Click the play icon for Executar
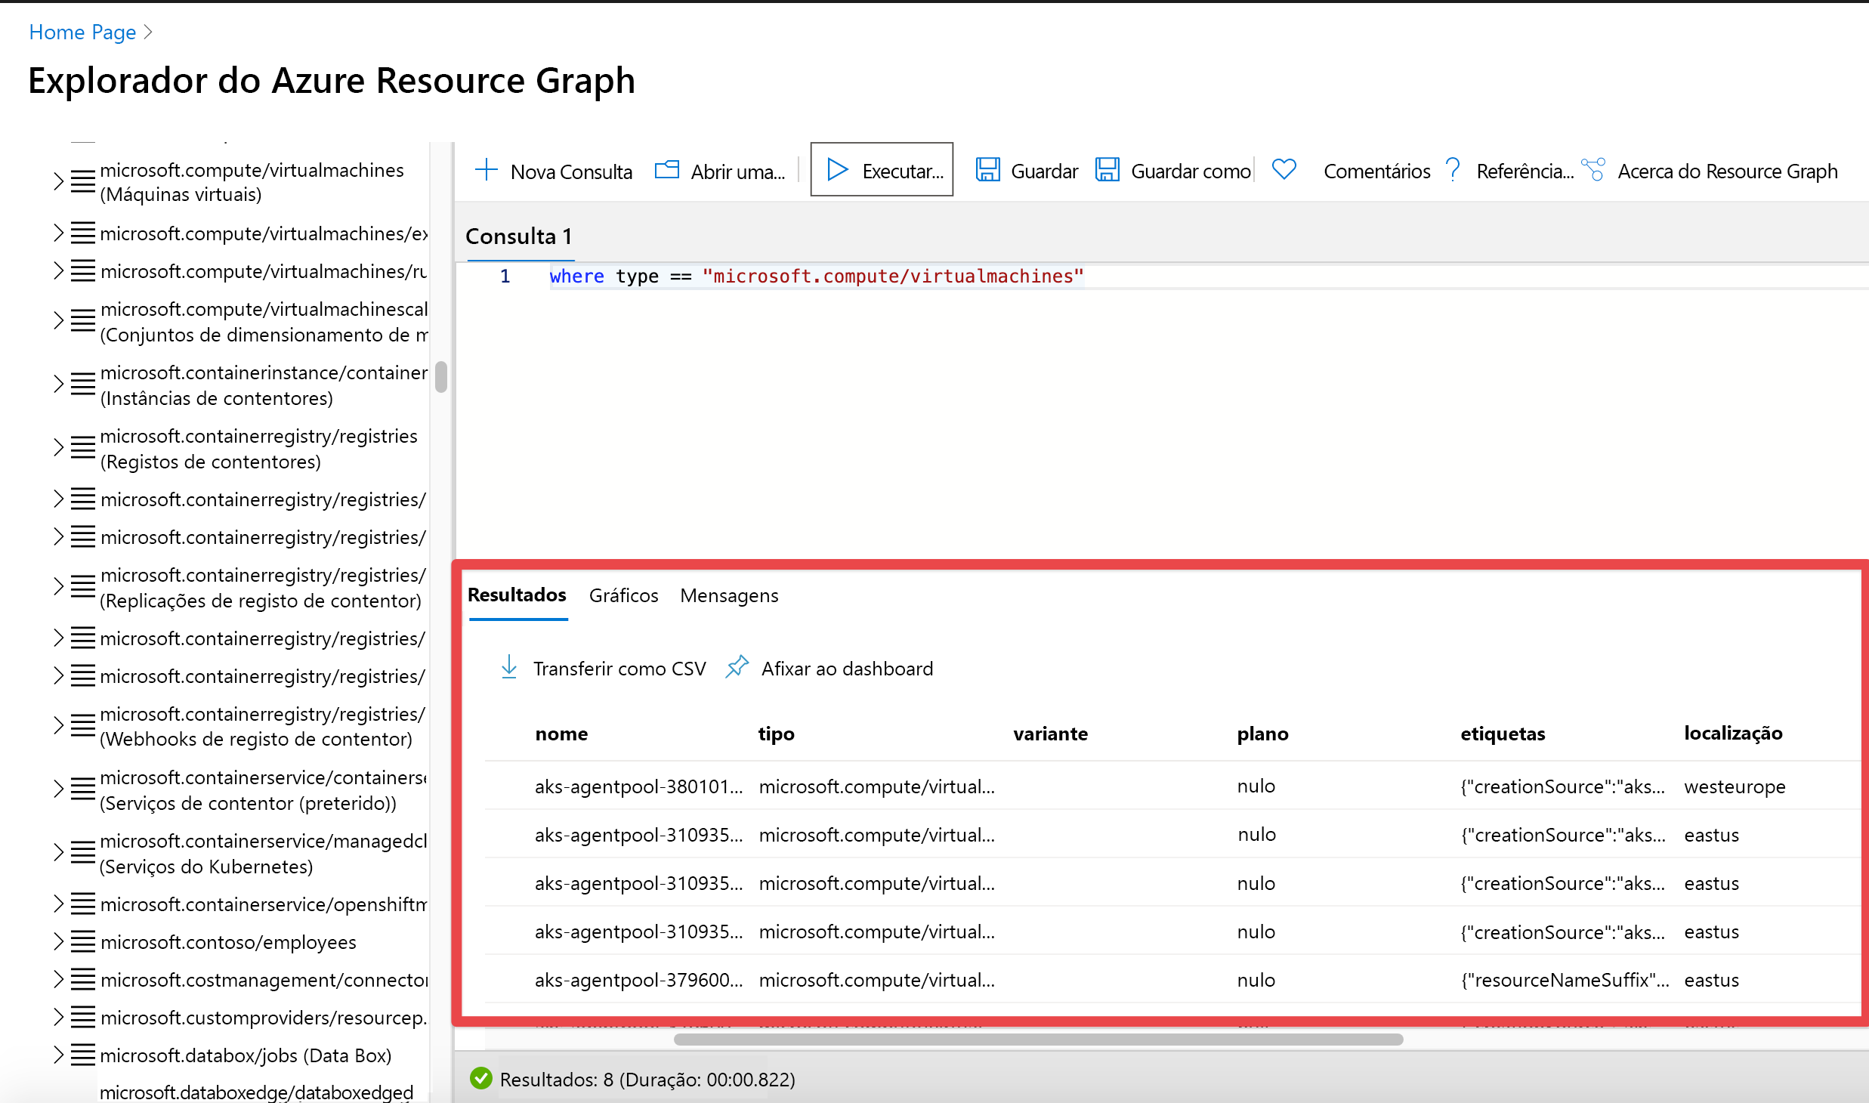The image size is (1869, 1103). (x=837, y=170)
